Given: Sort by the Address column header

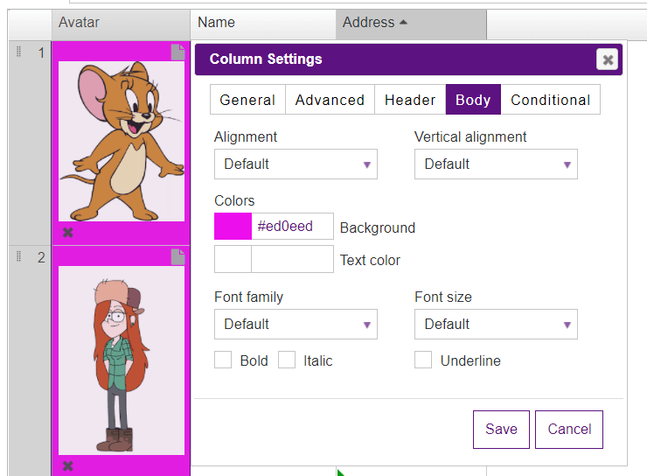Looking at the screenshot, I should tap(411, 24).
